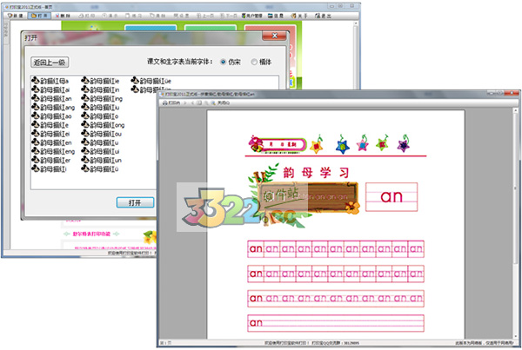Select list item 韵母描红üe

point(151,81)
